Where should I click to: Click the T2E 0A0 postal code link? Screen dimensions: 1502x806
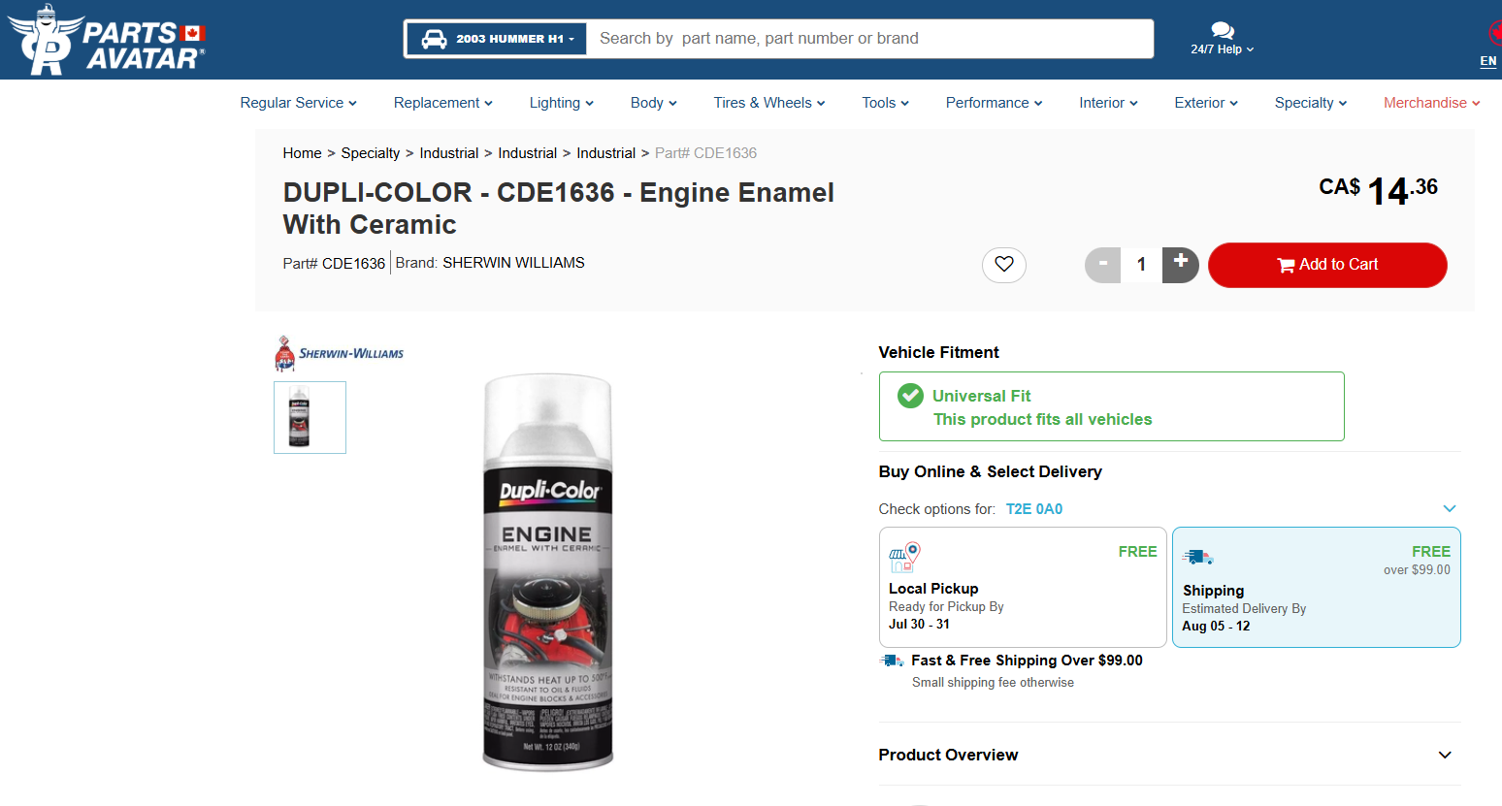[1034, 509]
